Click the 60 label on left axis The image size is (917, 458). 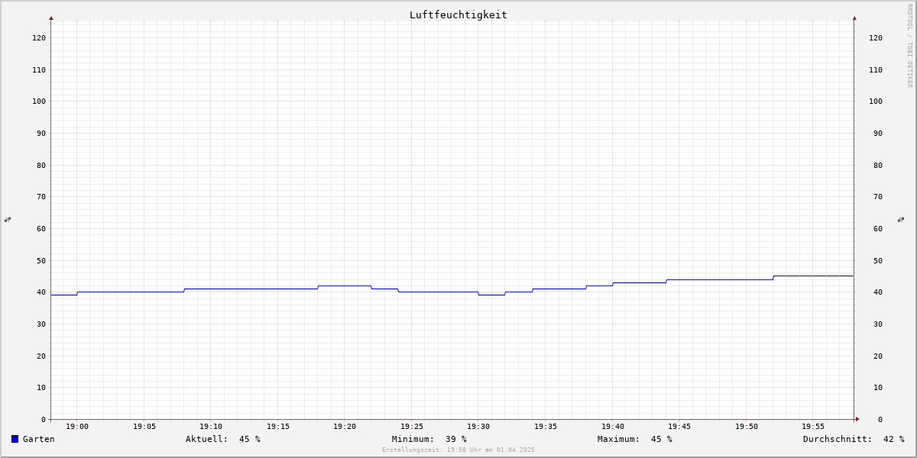pyautogui.click(x=41, y=228)
